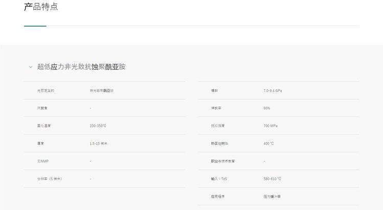Image resolution: width=383 pixels, height=210 pixels.
Task: Click the 无NMP row label
Action: tap(42, 161)
